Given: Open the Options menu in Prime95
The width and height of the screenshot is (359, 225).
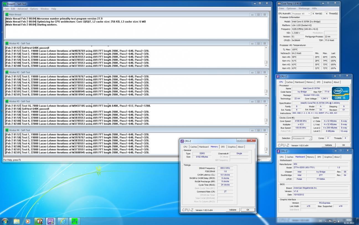Looking at the screenshot, I should pyautogui.click(x=34, y=9).
